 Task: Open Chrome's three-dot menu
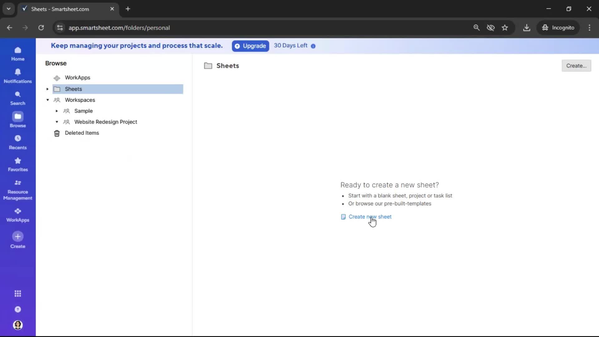pos(590,27)
